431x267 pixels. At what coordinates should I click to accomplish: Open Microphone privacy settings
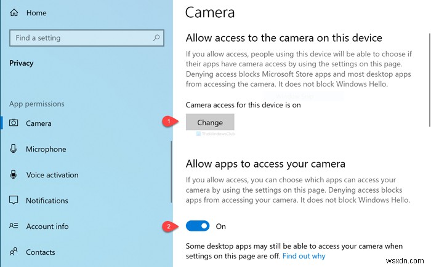[46, 149]
